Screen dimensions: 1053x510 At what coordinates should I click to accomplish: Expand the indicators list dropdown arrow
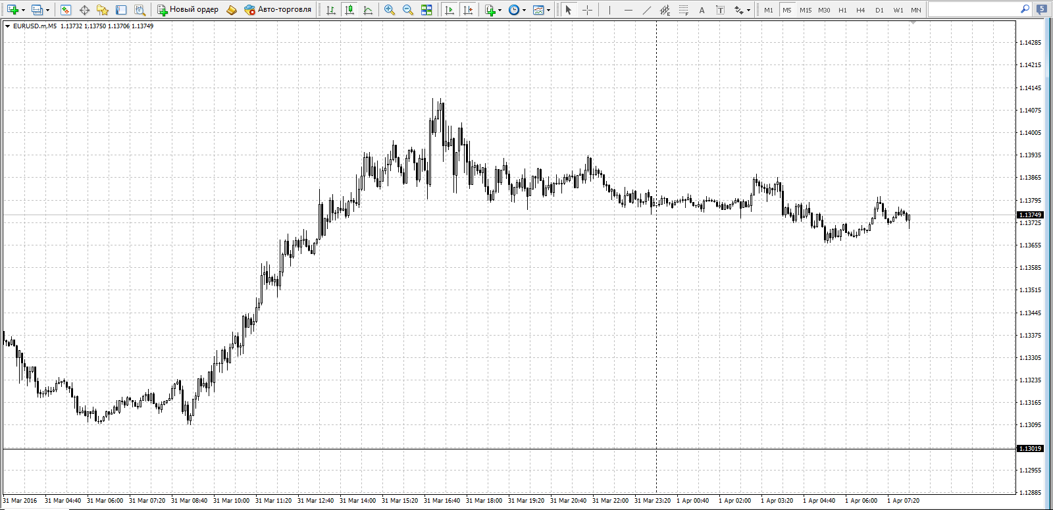[500, 10]
